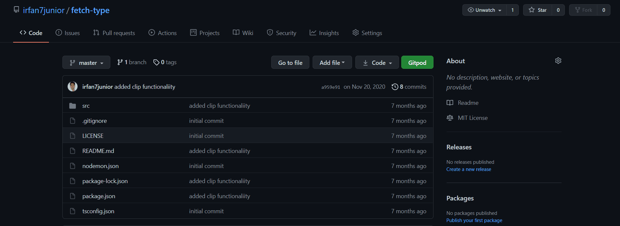The height and width of the screenshot is (226, 620).
Task: Go to the Projects tab
Action: coord(205,33)
